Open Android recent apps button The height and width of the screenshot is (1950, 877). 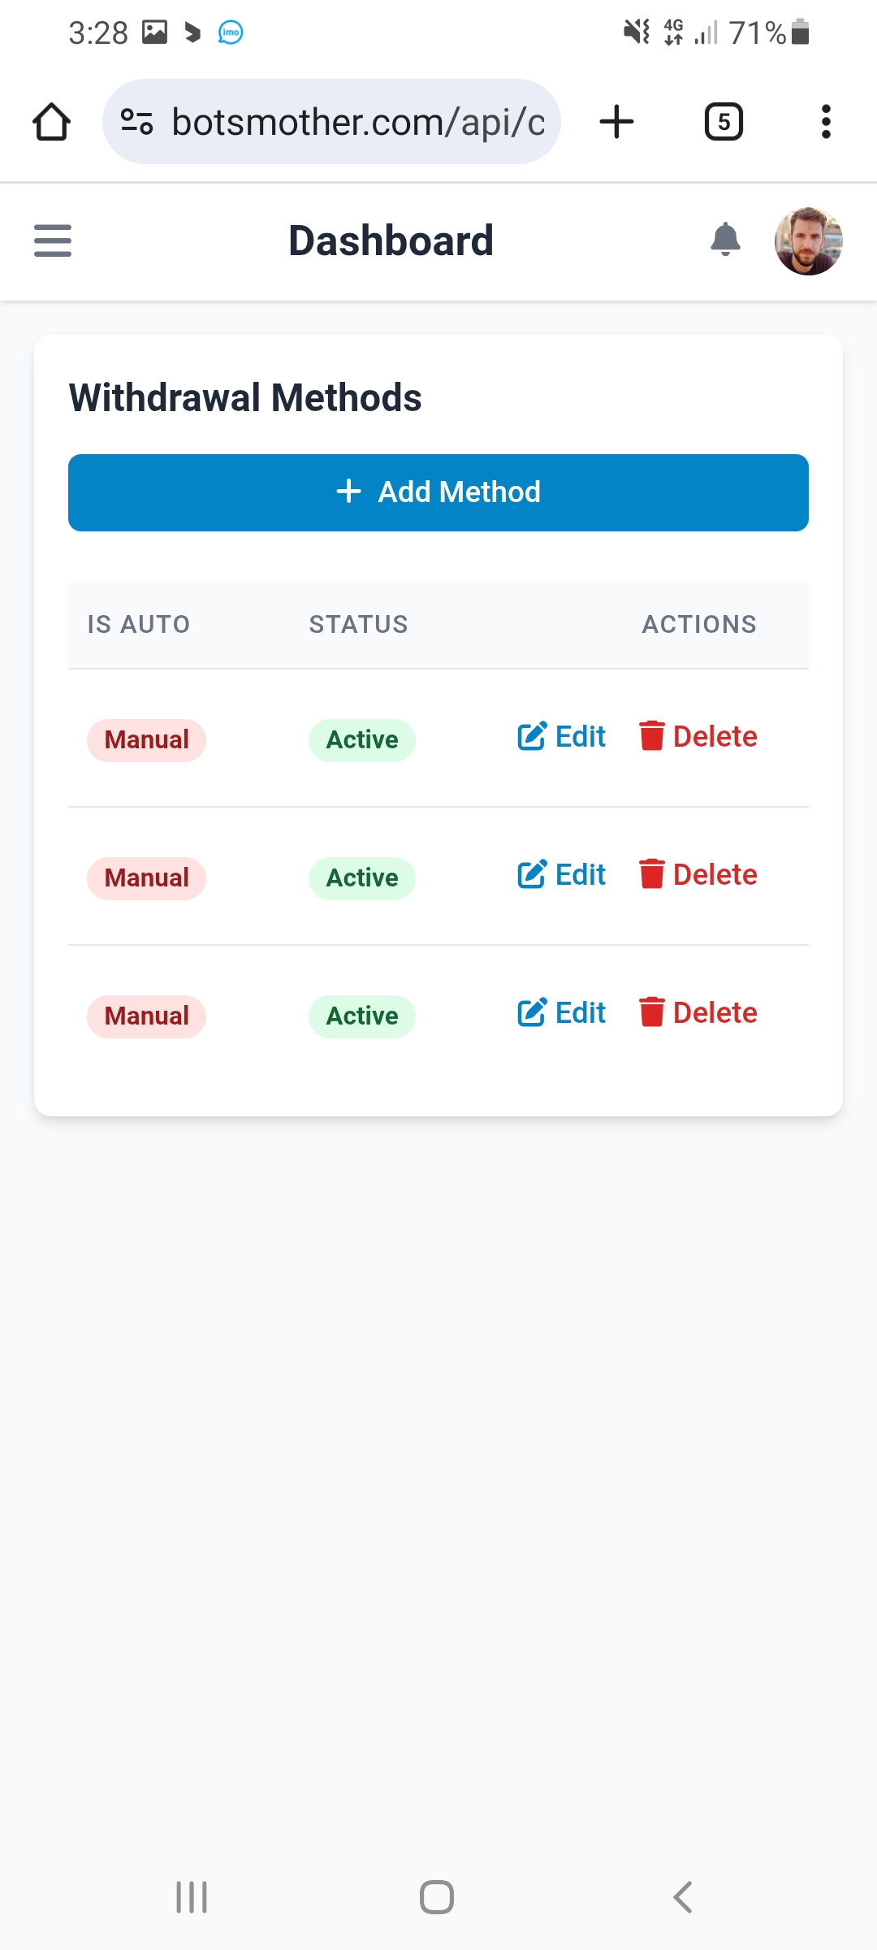point(192,1897)
